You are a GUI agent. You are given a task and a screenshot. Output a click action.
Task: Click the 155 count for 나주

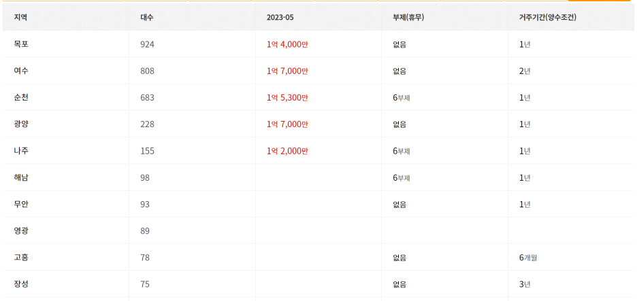(x=148, y=152)
